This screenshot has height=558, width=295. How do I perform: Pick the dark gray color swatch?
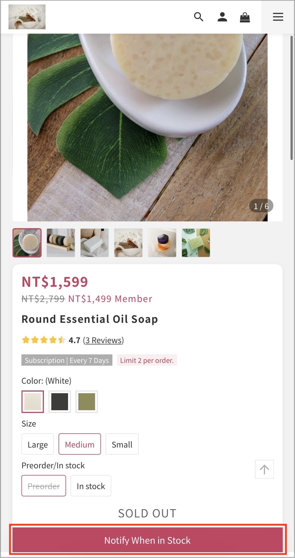60,402
